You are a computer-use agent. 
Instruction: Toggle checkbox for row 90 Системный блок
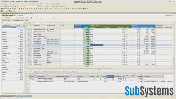(x=31, y=40)
